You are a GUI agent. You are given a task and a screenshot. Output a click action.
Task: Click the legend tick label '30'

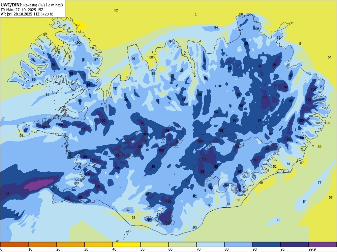click(86, 249)
